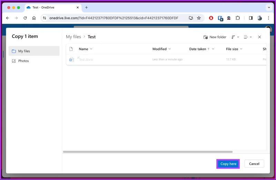Go to browser home page
The image size is (276, 180).
[34, 18]
